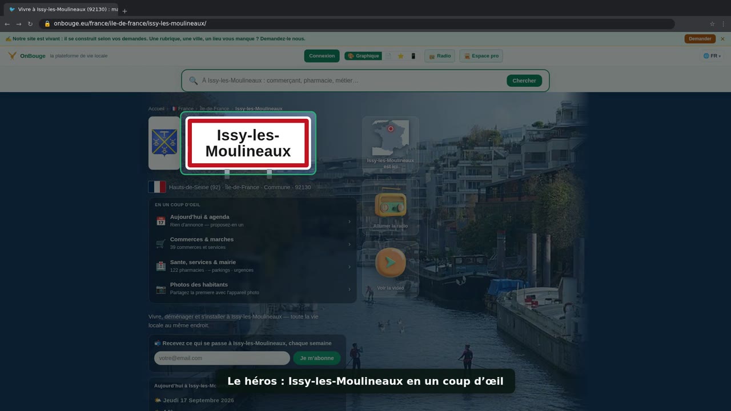The height and width of the screenshot is (411, 731).
Task: Click the French flag icon
Action: point(157,187)
